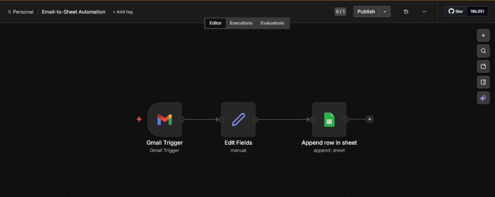The height and width of the screenshot is (197, 495).
Task: Click Edit Fields input connector dot
Action: click(221, 119)
